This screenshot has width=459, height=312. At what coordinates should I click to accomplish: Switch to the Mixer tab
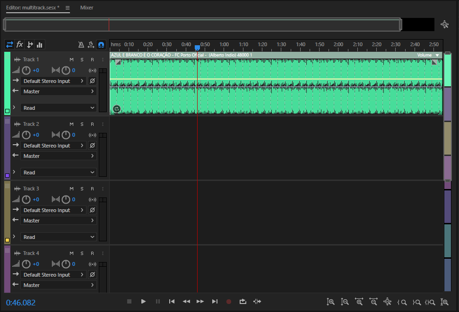[x=87, y=8]
